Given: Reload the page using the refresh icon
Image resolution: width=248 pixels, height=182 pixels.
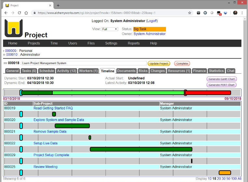Looking at the screenshot, I should click(20, 13).
